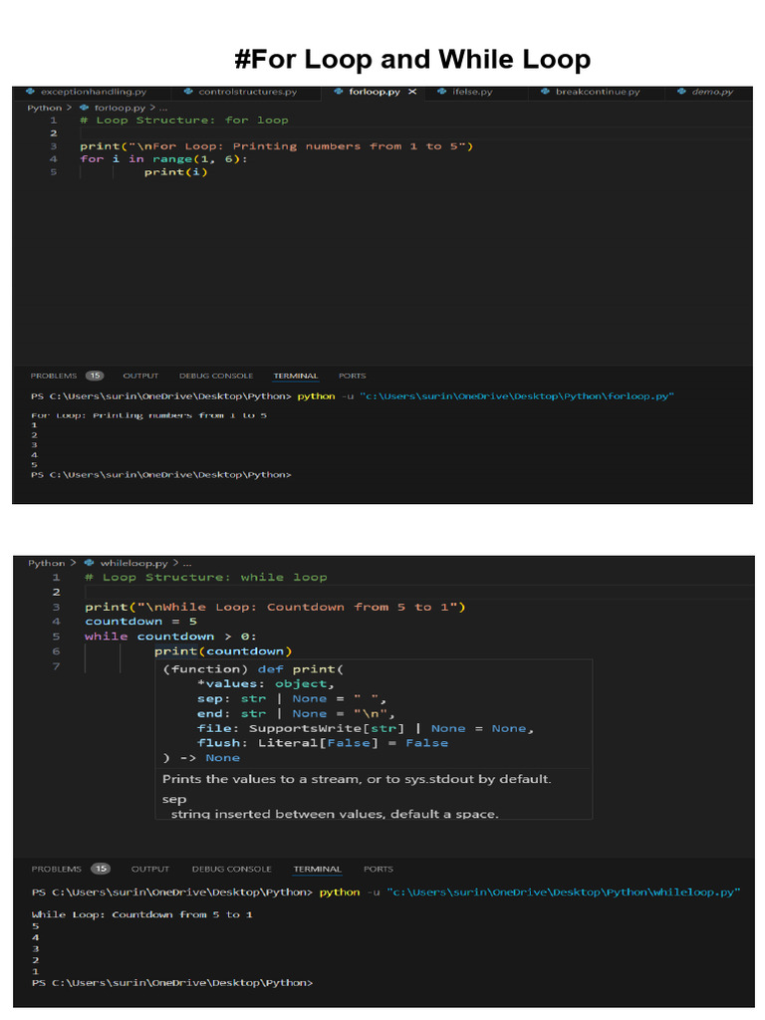The image size is (765, 1020).
Task: Click the 'while countdown > 0:' line
Action: (x=170, y=637)
